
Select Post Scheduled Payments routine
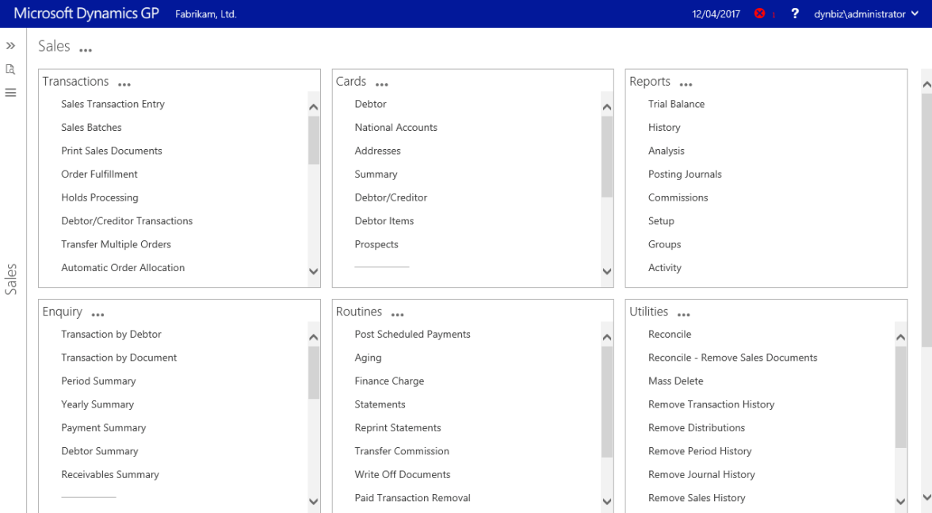tap(412, 334)
